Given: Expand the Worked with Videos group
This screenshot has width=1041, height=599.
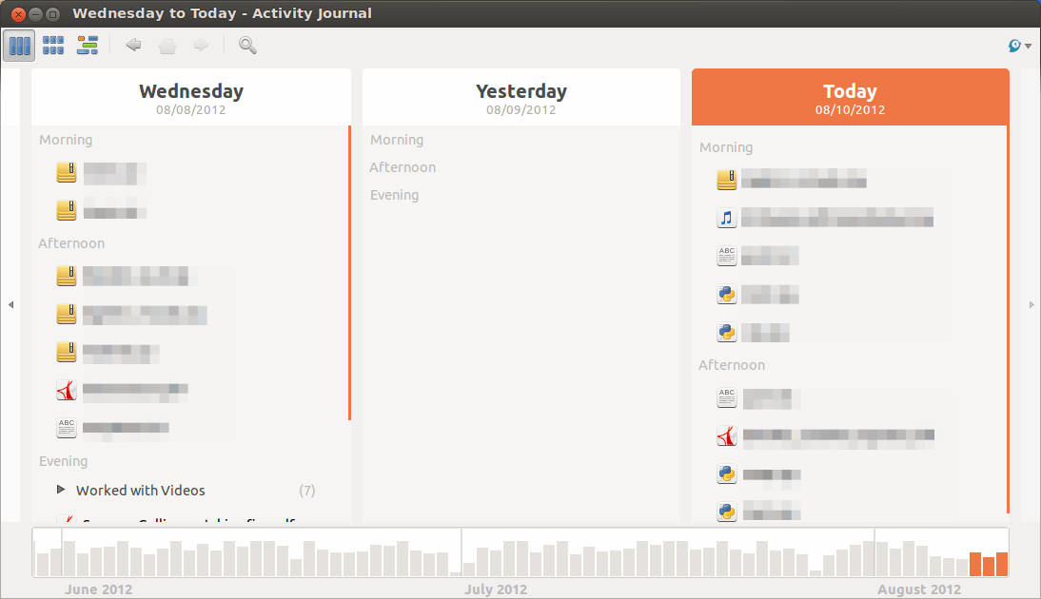Looking at the screenshot, I should point(61,490).
